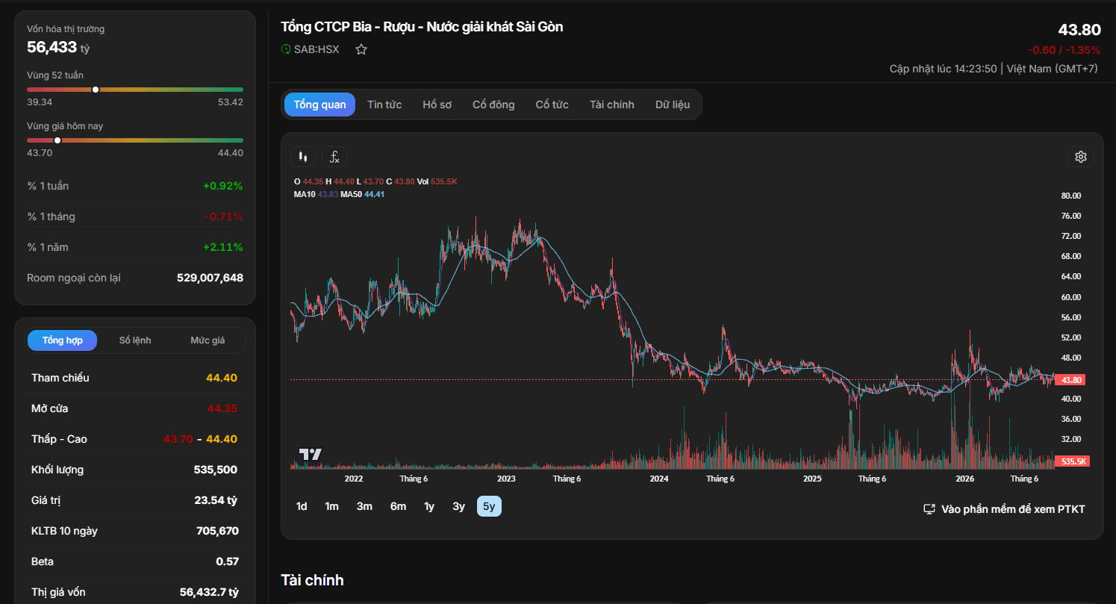Click the Cập nhật lúc 14:23:50 timestamp
Screen dimensions: 1116x604
coord(943,69)
